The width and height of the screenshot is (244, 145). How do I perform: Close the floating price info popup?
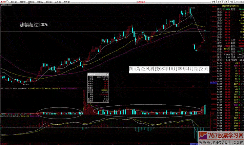click(107, 75)
